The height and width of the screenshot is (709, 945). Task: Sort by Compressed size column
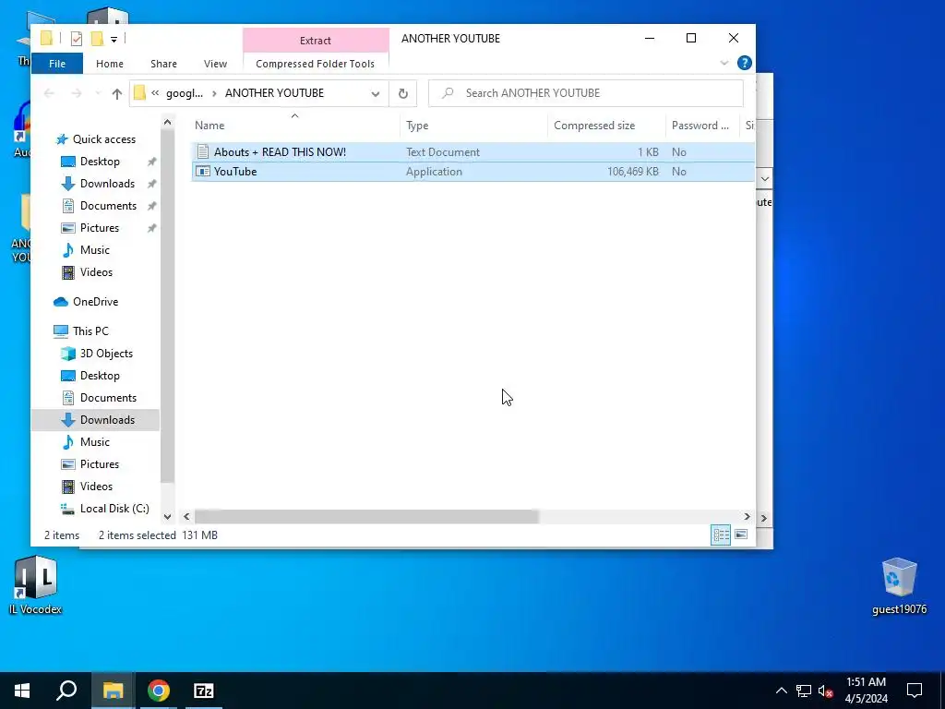pos(594,126)
